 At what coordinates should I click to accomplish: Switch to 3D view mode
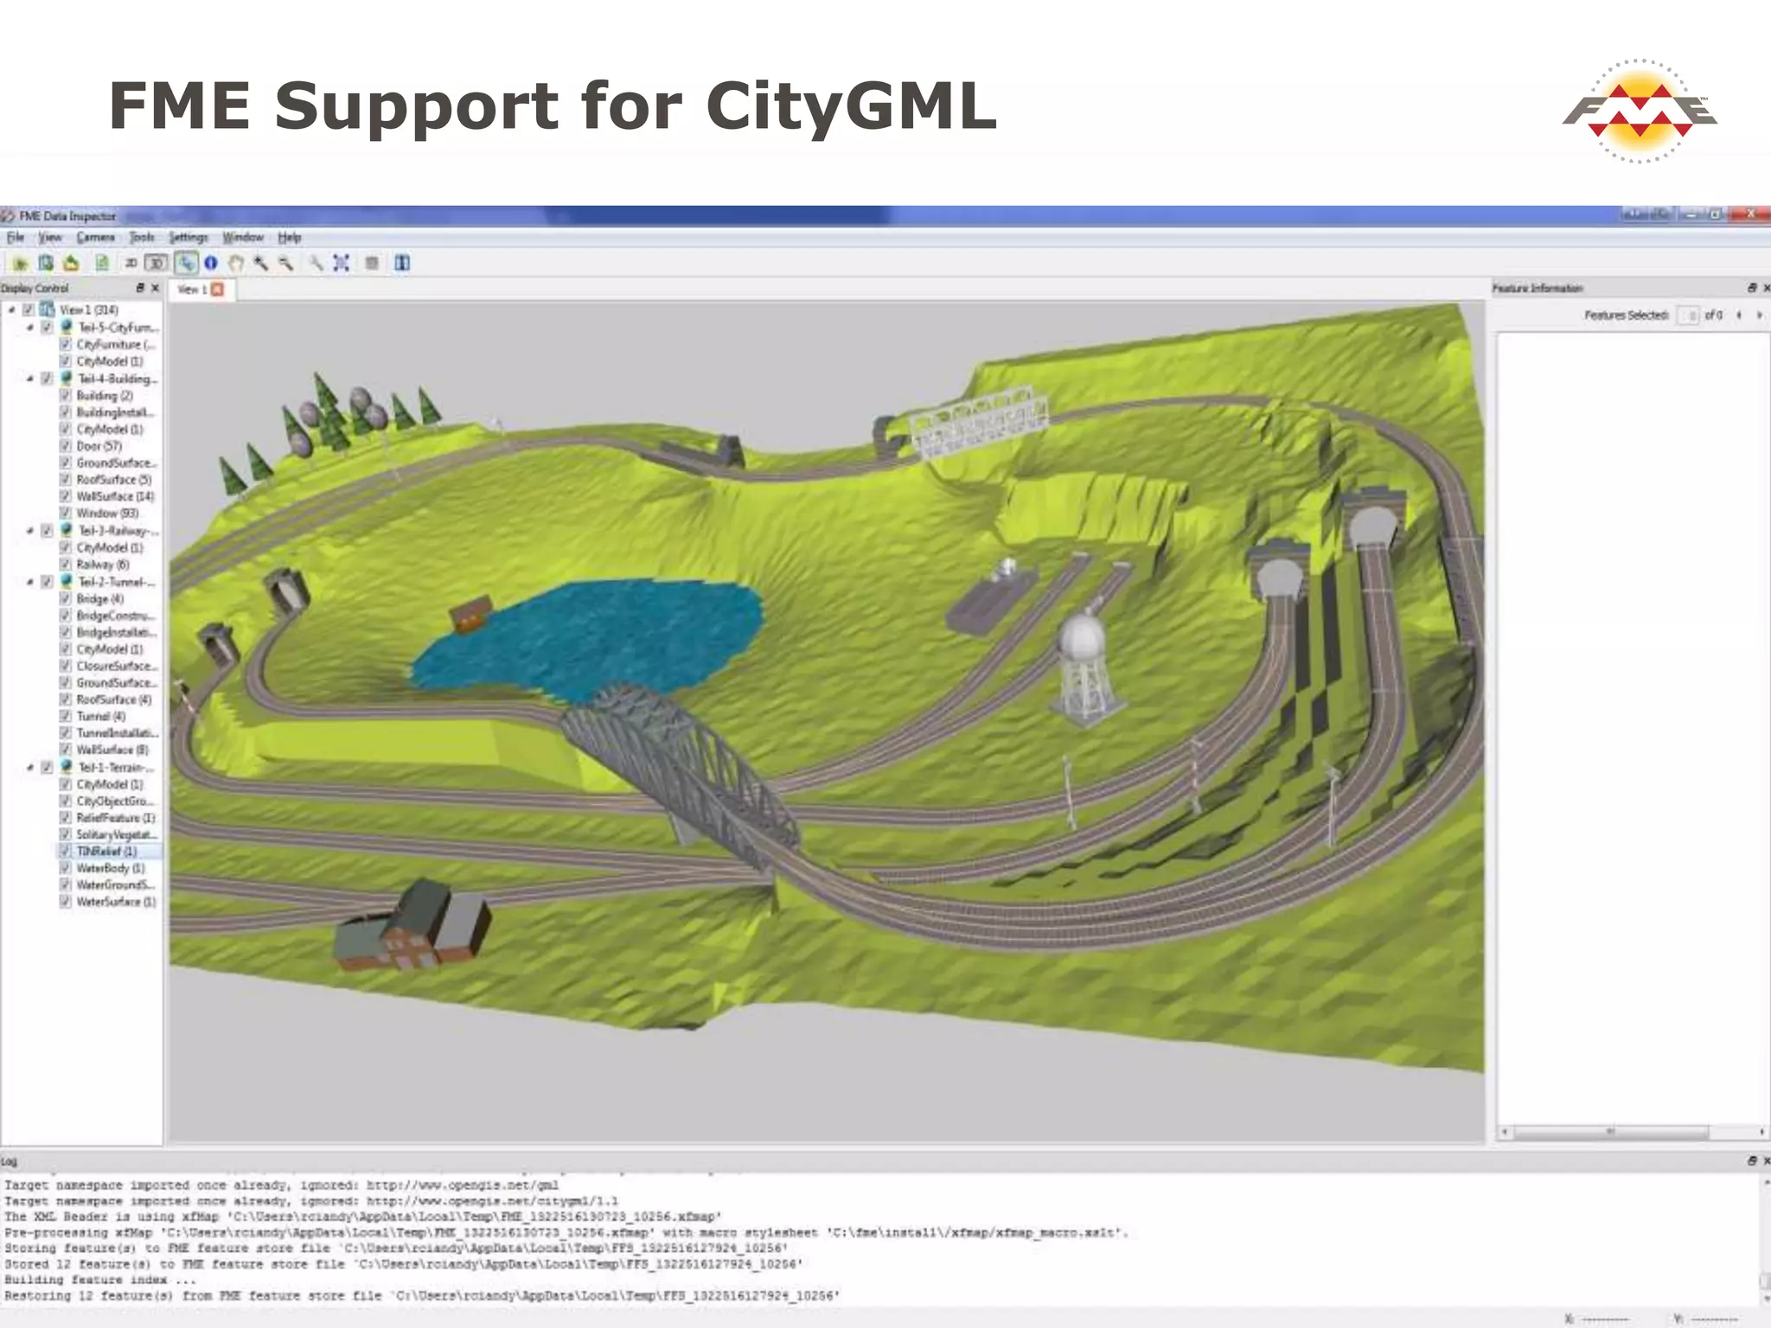point(157,263)
